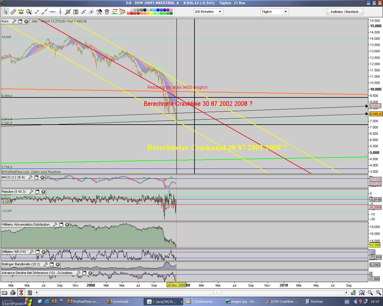
Task: Open the hammer and wrench tools icon
Action: pos(99,12)
